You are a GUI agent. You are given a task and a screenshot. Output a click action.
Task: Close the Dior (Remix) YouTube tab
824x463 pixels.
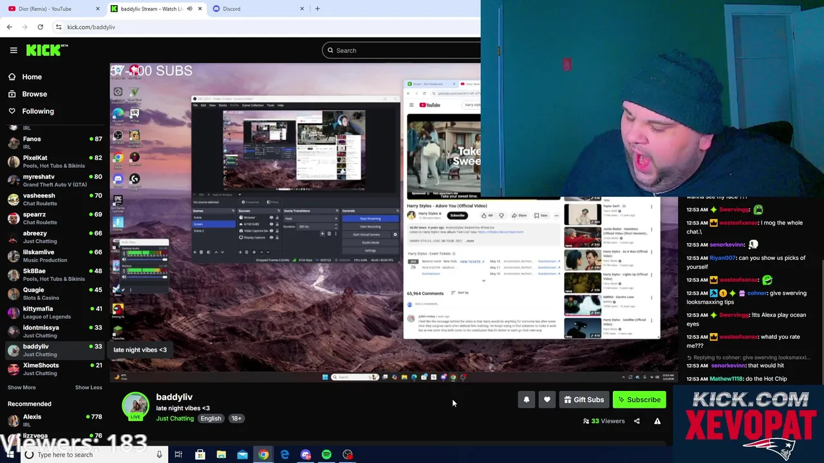point(98,9)
